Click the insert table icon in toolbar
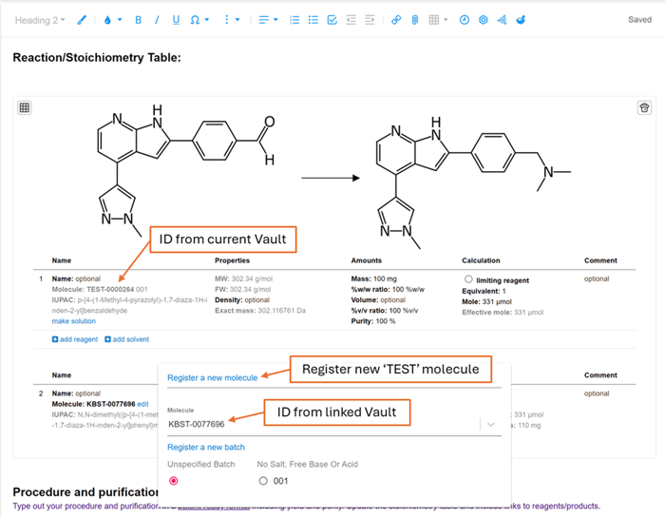 (434, 20)
